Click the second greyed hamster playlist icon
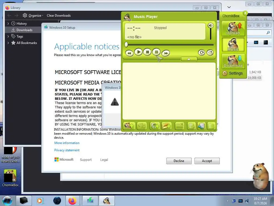 click(142, 126)
